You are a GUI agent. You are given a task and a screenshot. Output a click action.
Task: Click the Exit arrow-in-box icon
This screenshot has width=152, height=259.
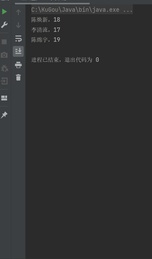4,81
